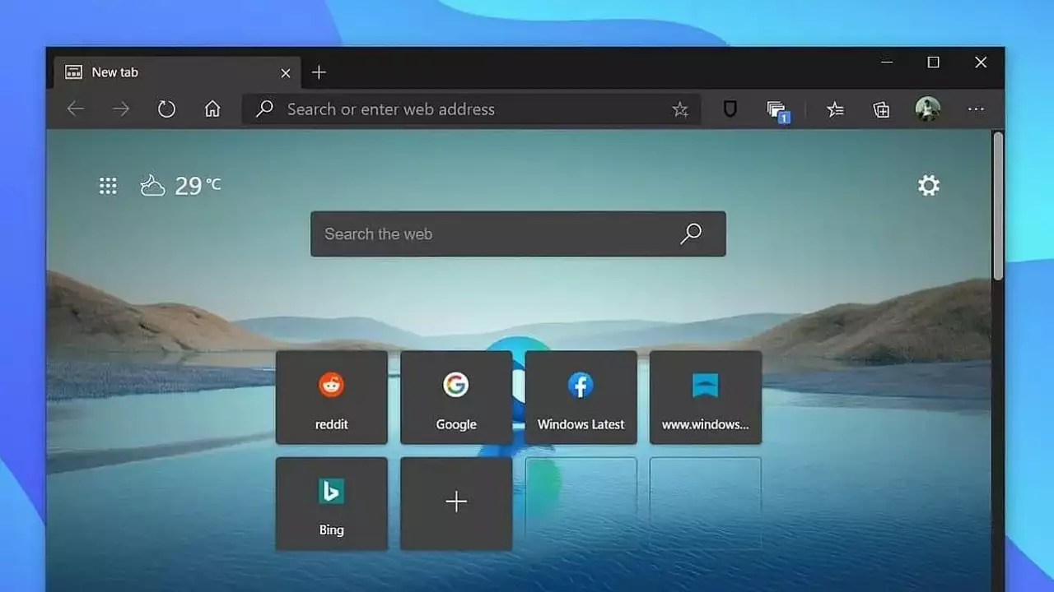Open the 29 °C weather widget

click(180, 186)
